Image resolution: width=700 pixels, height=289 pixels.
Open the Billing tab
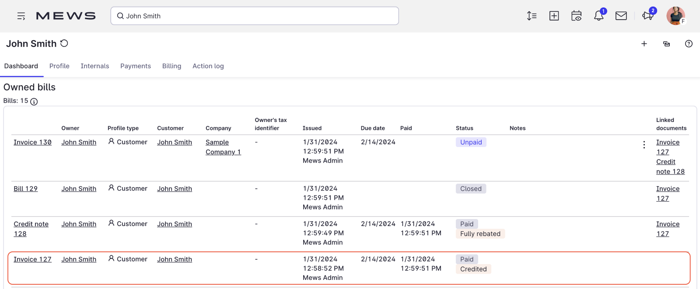point(171,66)
